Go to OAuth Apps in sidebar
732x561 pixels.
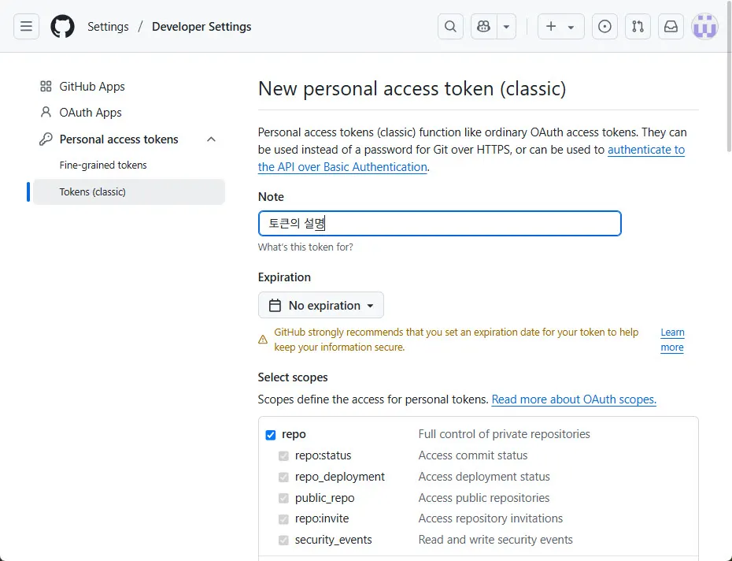[x=91, y=113]
